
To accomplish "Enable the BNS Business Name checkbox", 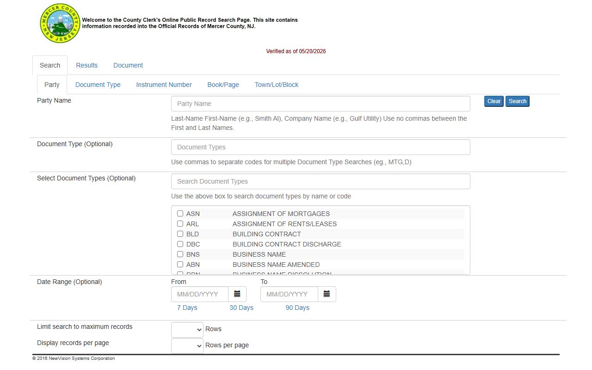I will (180, 254).
